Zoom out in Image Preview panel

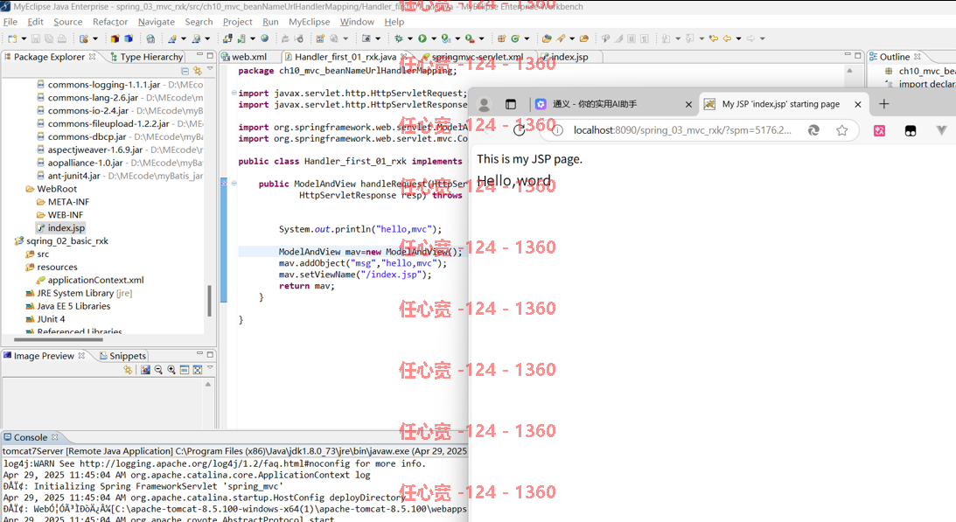[158, 370]
